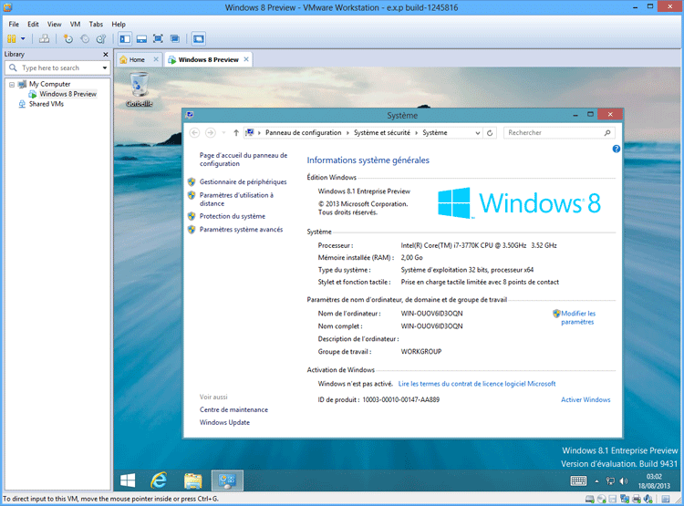Screen dimensions: 684x506
Task: Open the touch keyboard tray icon
Action: click(578, 480)
